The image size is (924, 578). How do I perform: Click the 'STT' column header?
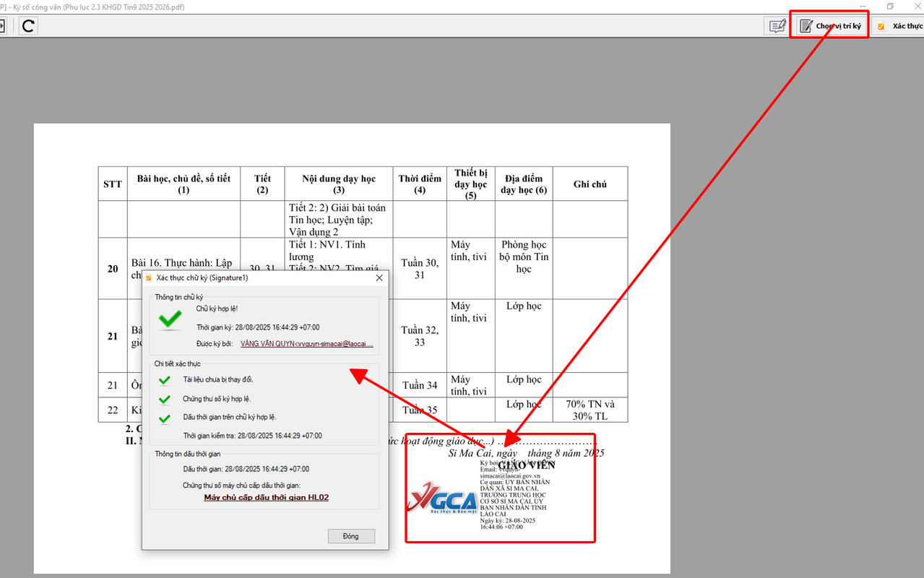(113, 184)
